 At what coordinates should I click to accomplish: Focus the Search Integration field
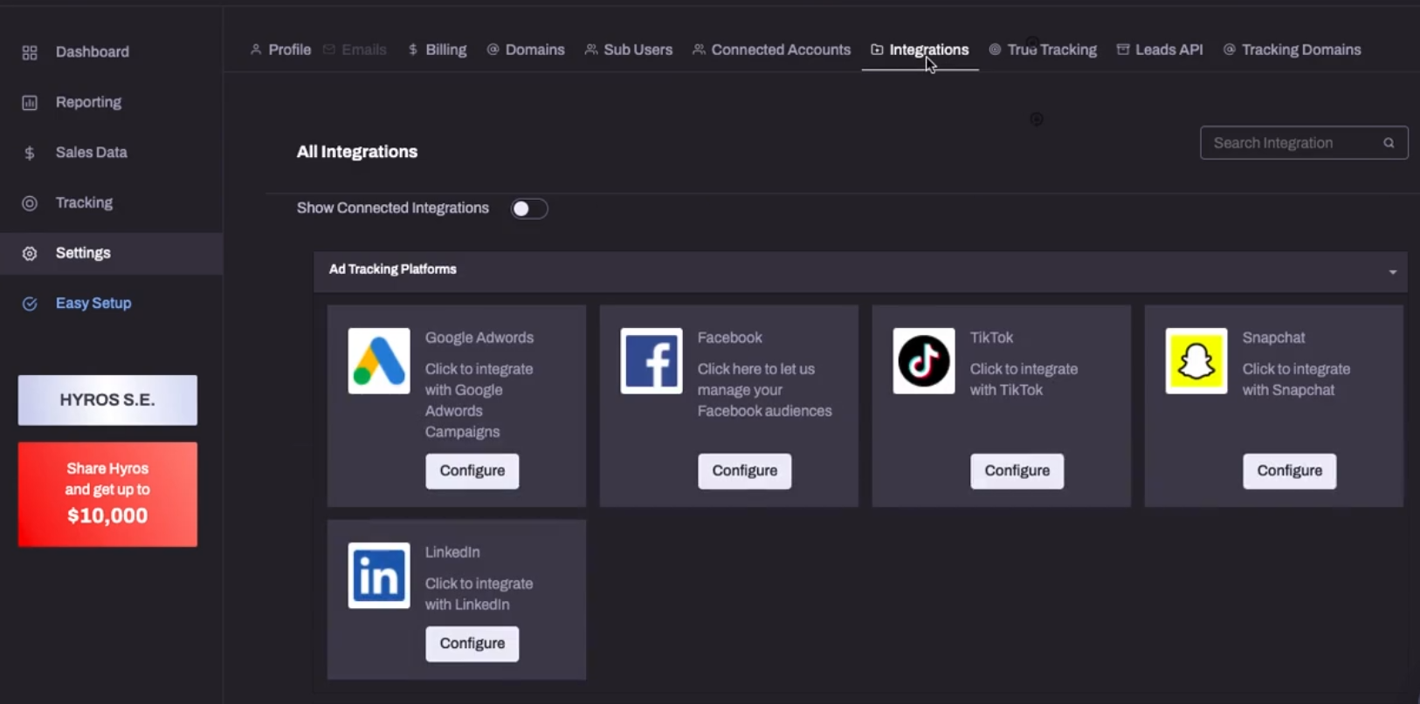click(1304, 143)
